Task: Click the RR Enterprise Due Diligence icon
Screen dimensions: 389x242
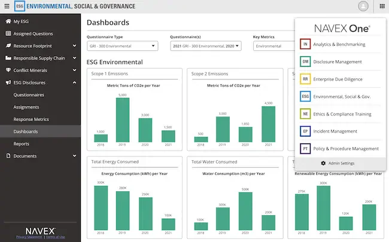Action: [x=305, y=79]
